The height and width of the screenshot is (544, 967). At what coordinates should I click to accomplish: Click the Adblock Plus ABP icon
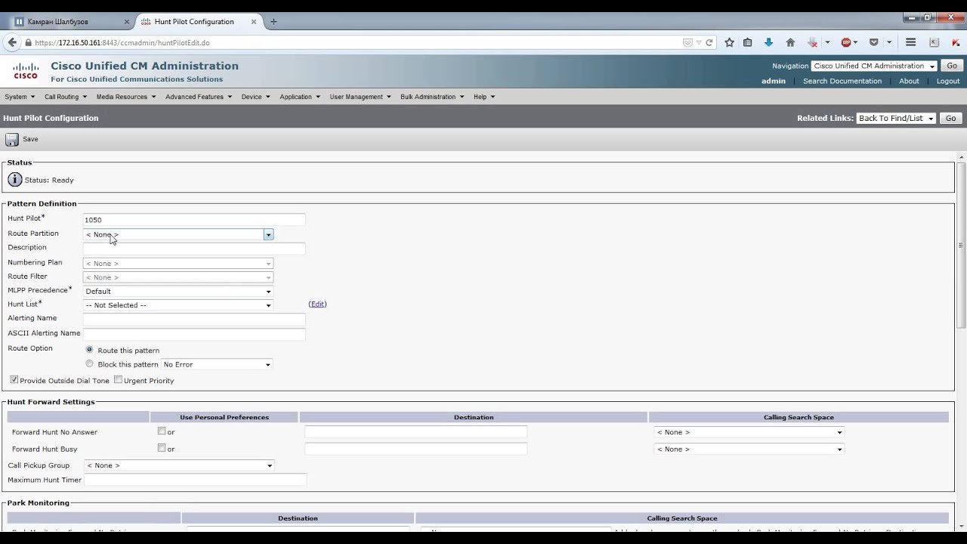point(846,43)
